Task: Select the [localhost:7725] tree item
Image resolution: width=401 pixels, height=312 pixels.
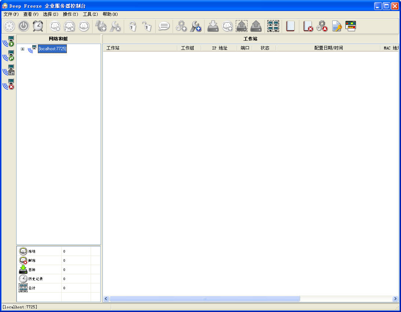Action: [x=52, y=49]
